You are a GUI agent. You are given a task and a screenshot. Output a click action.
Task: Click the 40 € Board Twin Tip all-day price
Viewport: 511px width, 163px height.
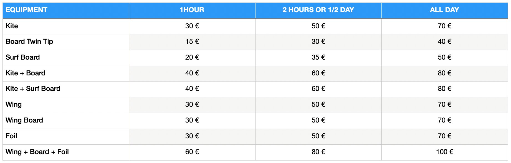coord(445,42)
